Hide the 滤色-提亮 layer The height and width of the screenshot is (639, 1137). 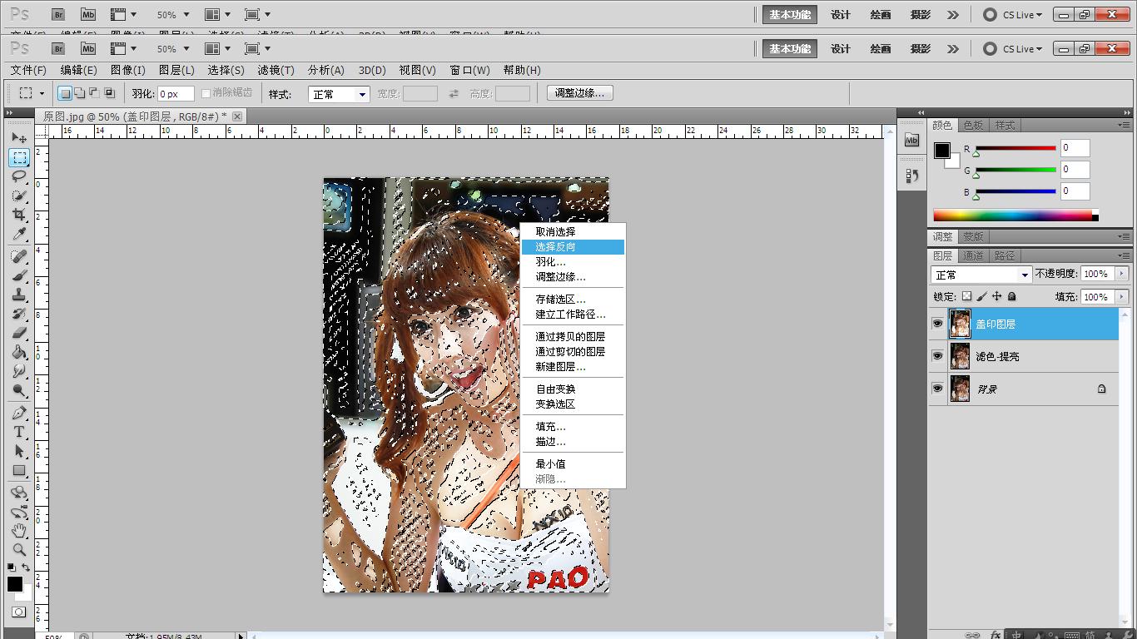[938, 356]
